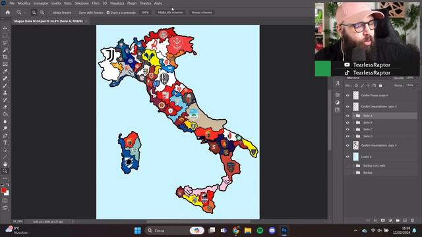Select the Pen tool
Image resolution: width=422 pixels, height=237 pixels.
pyautogui.click(x=5, y=136)
